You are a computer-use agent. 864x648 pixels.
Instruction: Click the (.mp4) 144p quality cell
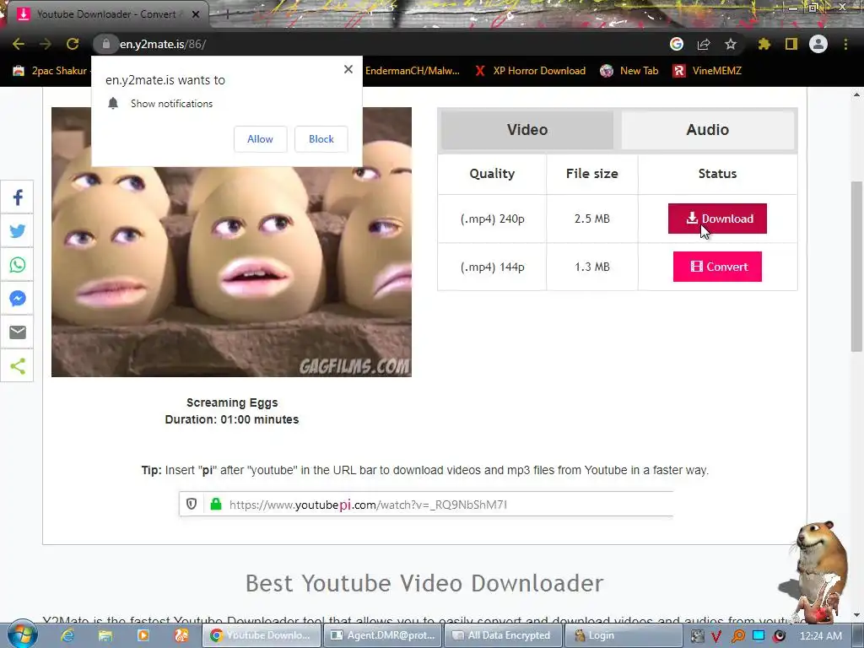click(x=492, y=267)
